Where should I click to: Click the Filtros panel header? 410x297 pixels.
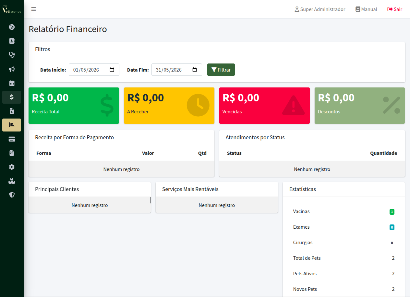217,50
